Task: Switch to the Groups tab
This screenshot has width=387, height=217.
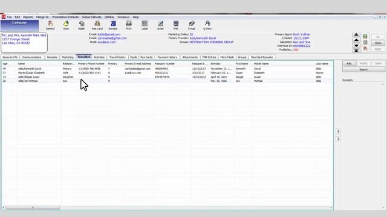Action: point(242,57)
